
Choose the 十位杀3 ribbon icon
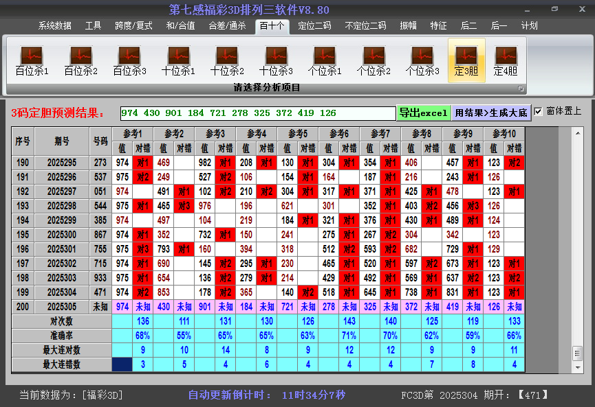pos(276,60)
